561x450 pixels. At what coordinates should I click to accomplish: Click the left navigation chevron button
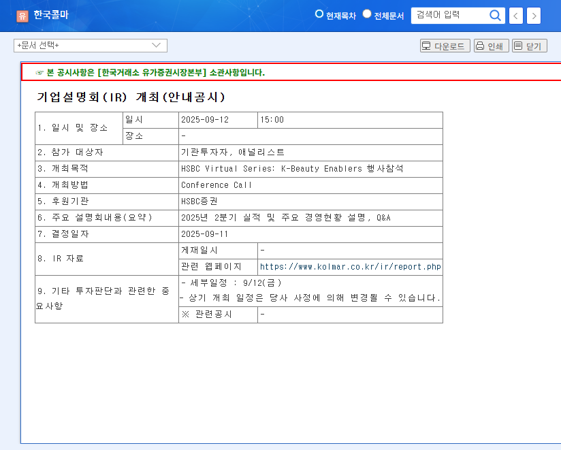[515, 15]
